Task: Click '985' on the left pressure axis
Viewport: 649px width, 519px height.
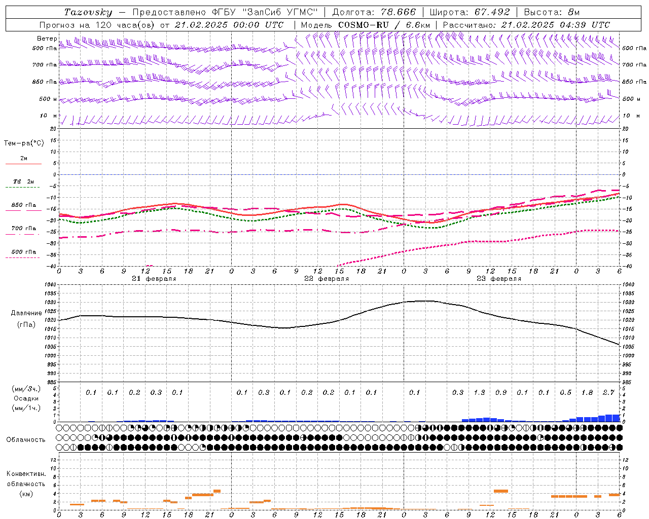Action: click(52, 382)
